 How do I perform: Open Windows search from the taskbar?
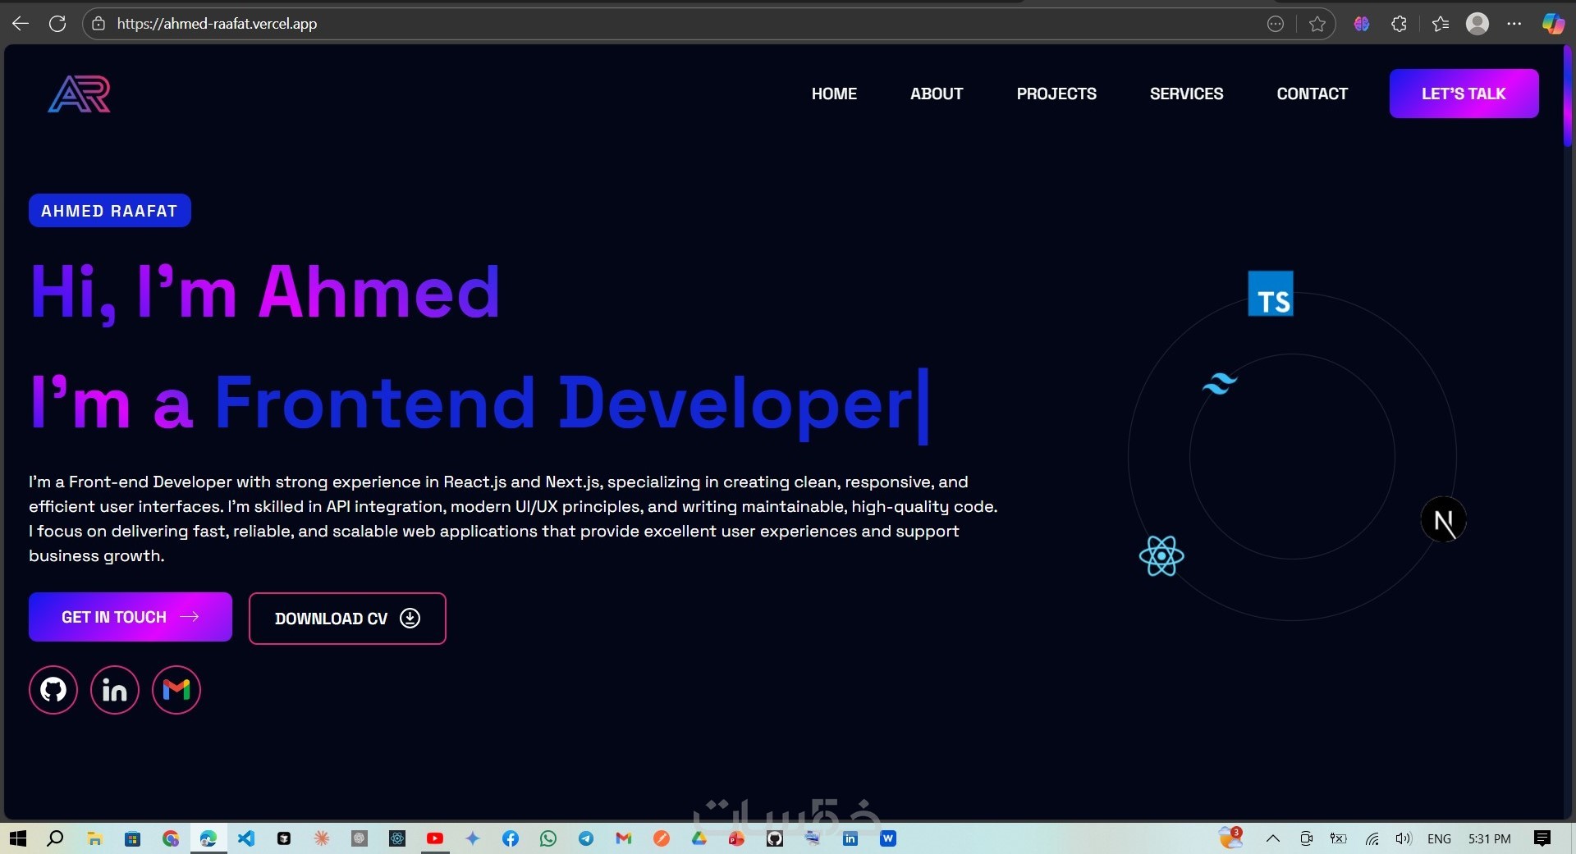tap(56, 838)
